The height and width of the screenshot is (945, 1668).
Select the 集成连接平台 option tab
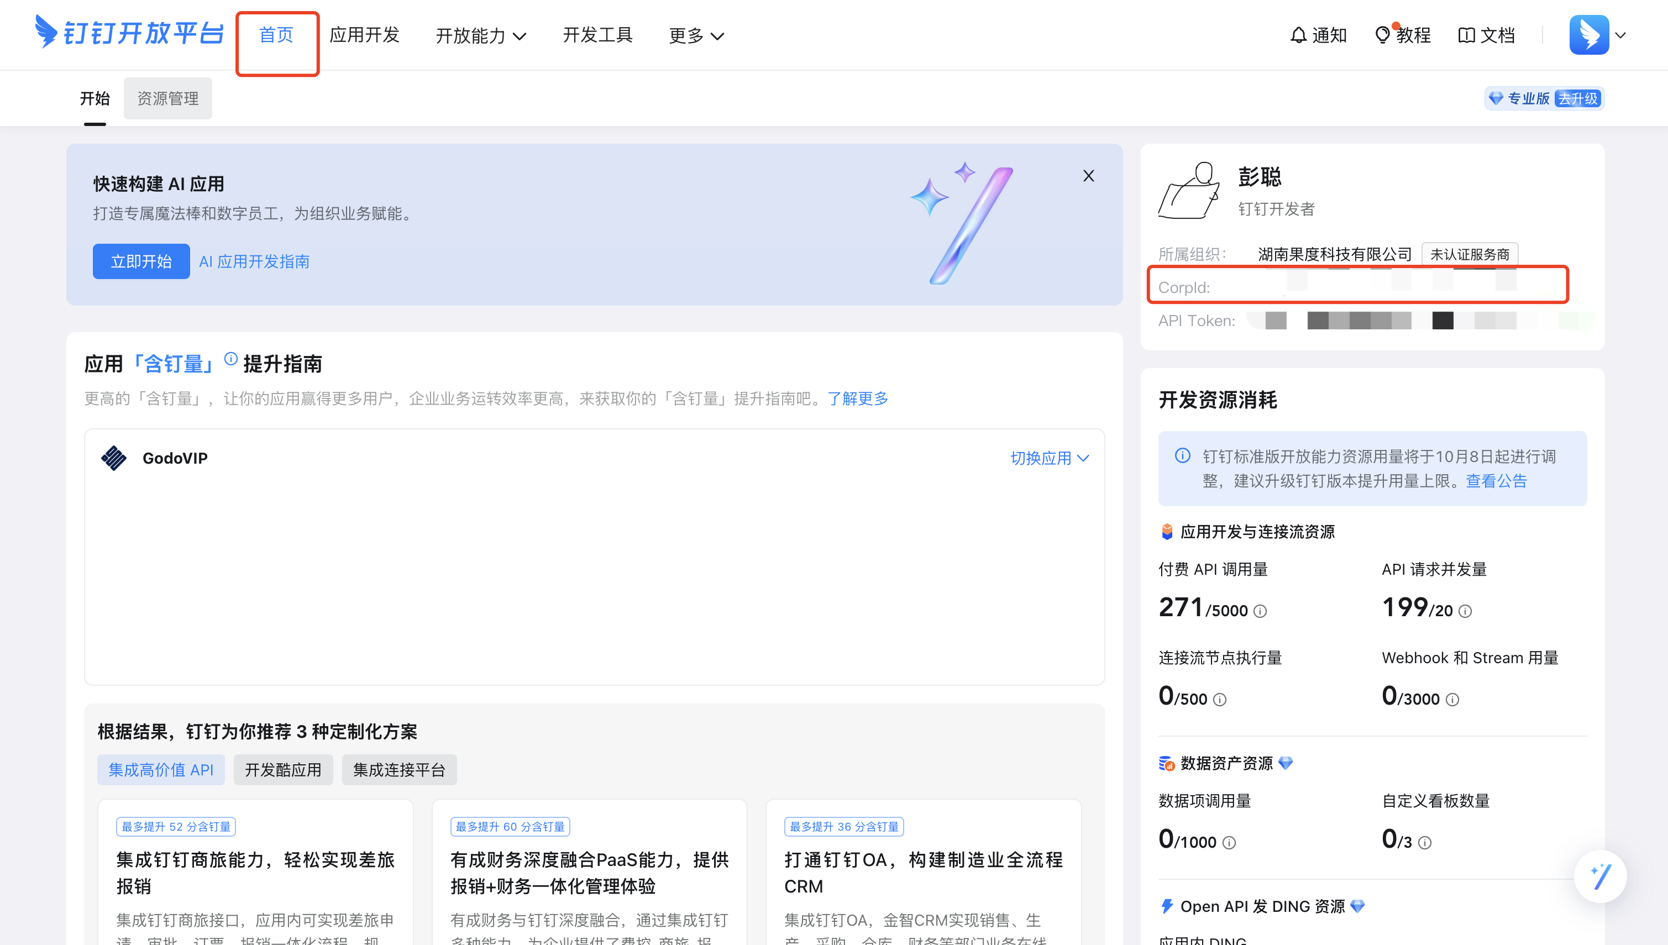coord(398,770)
